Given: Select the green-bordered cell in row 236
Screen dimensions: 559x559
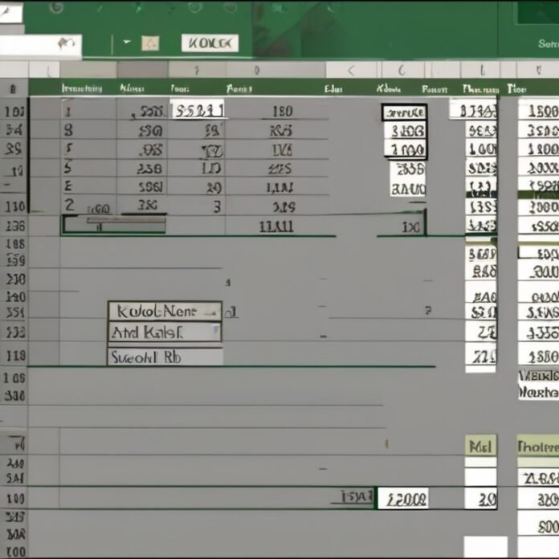Looking at the screenshot, I should pyautogui.click(x=114, y=225).
